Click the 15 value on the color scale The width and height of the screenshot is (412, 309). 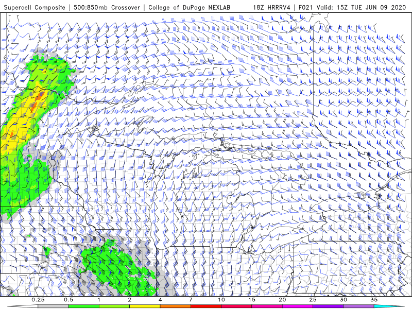pyautogui.click(x=252, y=300)
